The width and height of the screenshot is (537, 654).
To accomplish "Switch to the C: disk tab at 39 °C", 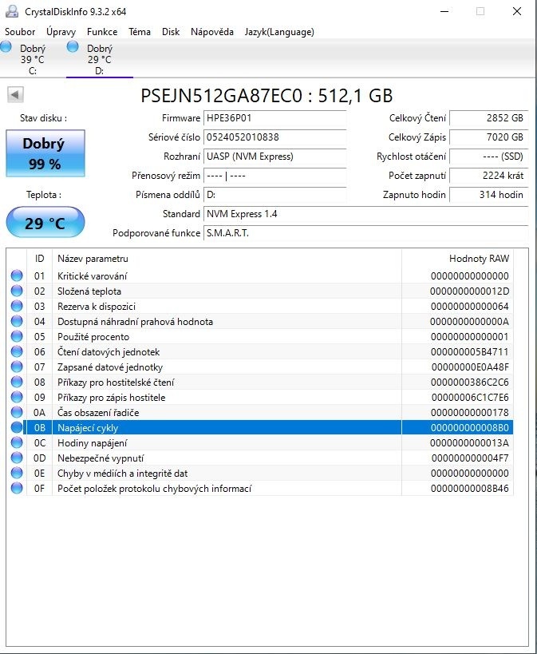I will 33,59.
